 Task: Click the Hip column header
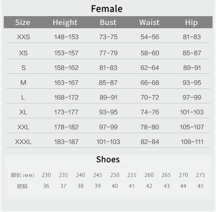tap(192, 22)
